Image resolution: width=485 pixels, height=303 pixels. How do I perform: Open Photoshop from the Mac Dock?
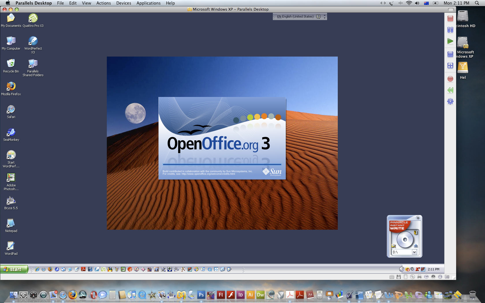[201, 295]
